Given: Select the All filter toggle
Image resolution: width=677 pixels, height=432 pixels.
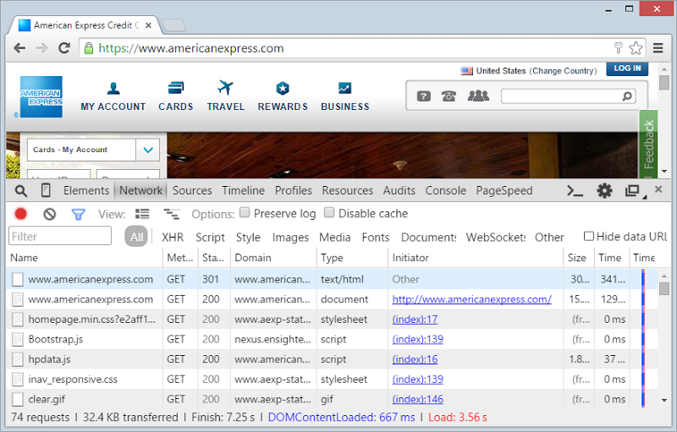Looking at the screenshot, I should click(x=136, y=237).
